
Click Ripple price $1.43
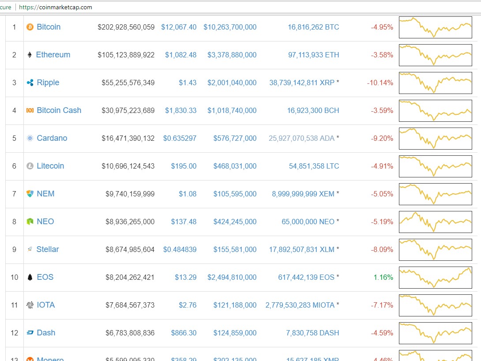[x=188, y=83]
